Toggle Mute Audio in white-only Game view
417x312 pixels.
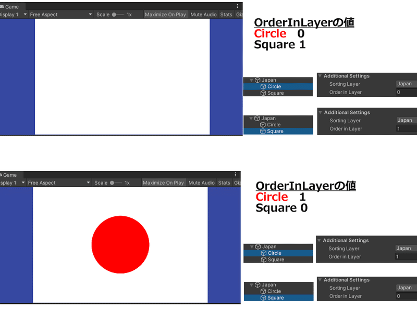pyautogui.click(x=203, y=15)
